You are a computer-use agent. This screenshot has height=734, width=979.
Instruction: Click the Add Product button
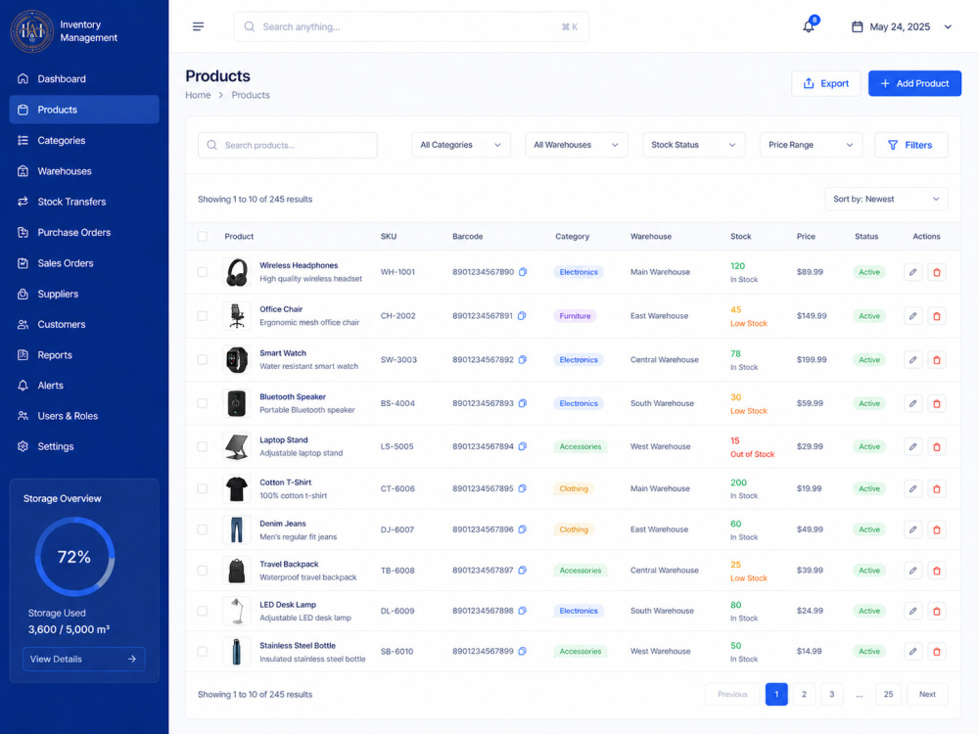tap(914, 83)
